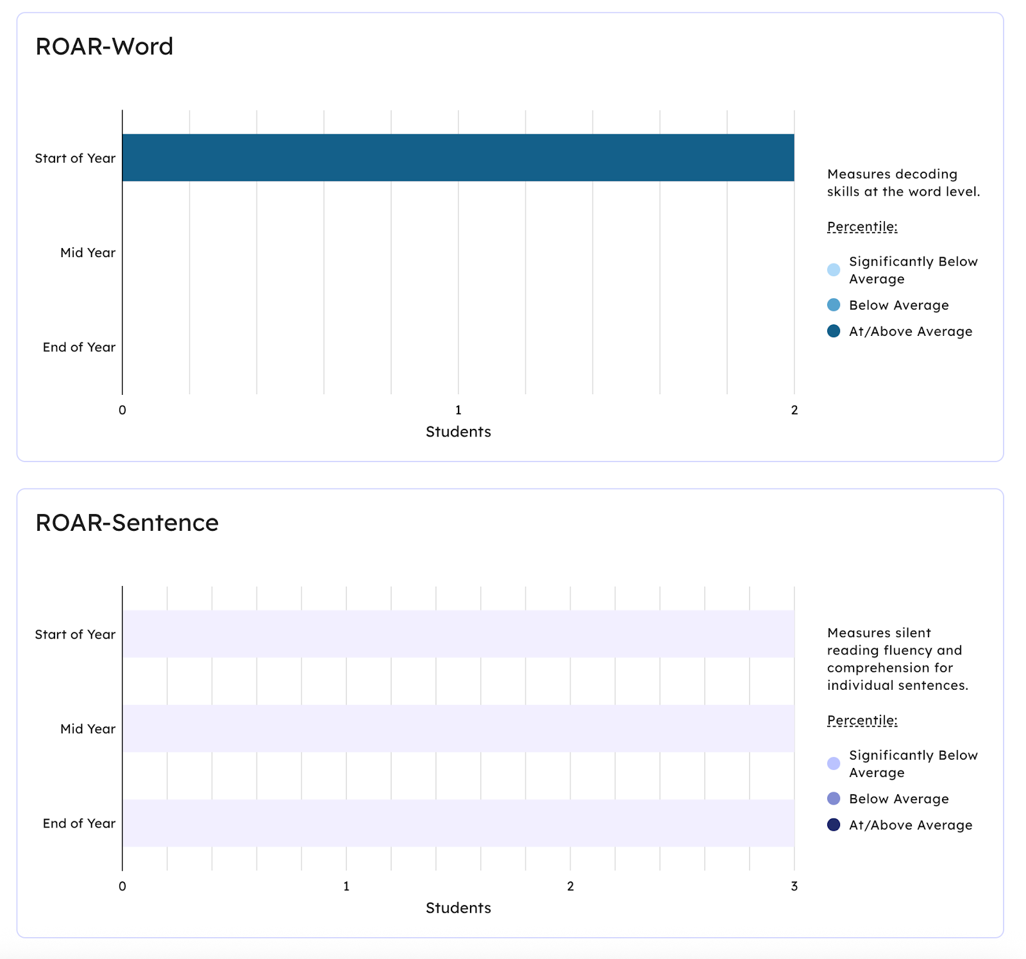Click ROAR-Word At/Above Average legend dot
Image resolution: width=1026 pixels, height=959 pixels.
(834, 331)
